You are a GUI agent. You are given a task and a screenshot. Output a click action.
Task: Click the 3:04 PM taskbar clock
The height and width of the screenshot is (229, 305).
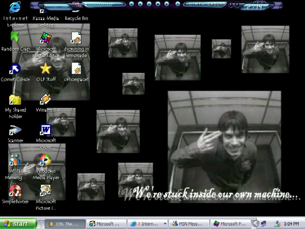[291, 224]
